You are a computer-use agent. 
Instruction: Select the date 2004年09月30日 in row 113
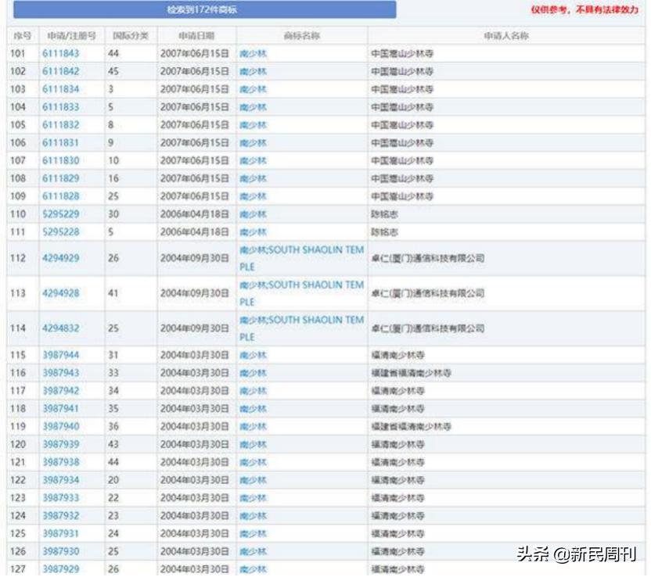click(195, 293)
